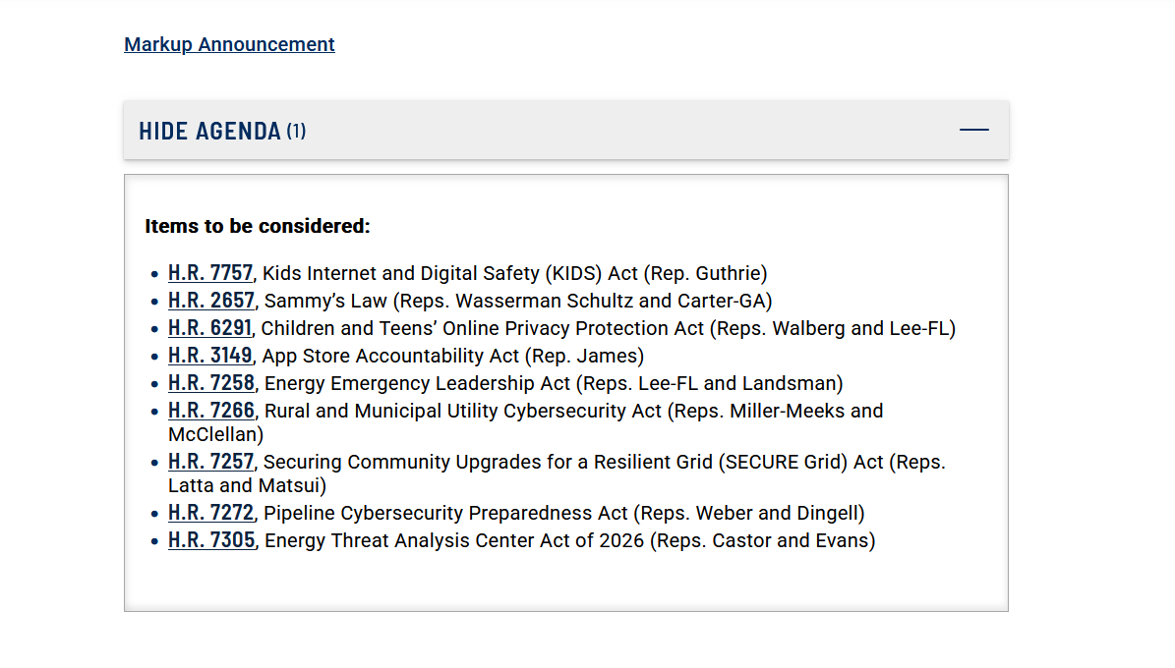
Task: Open the Markup Announcement link
Action: [x=229, y=44]
